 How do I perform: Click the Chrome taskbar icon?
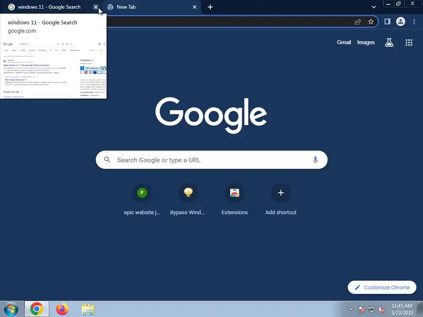click(37, 309)
